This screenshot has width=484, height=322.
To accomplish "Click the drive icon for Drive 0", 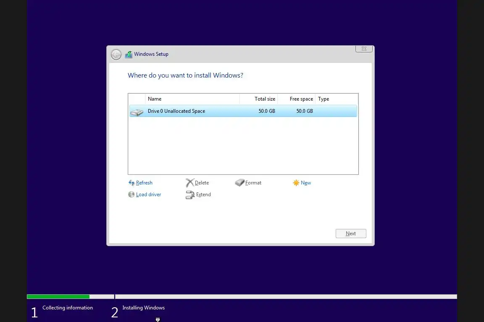I will [137, 112].
